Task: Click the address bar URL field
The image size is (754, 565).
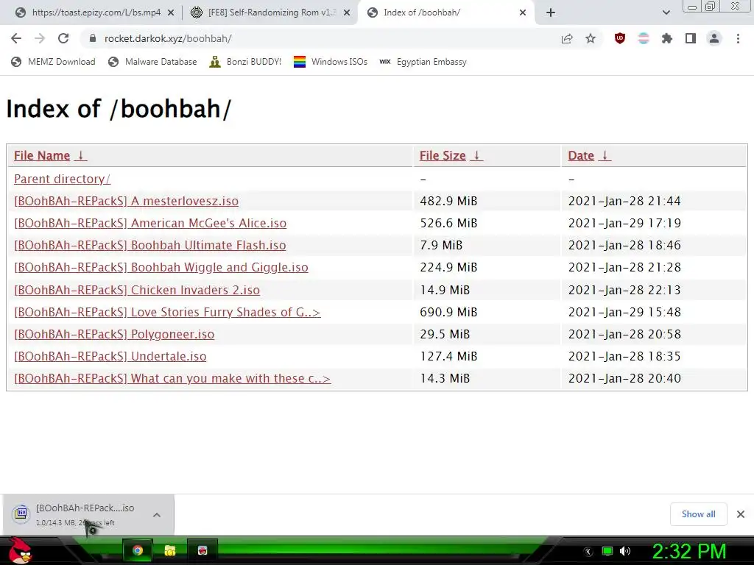Action: [x=317, y=38]
